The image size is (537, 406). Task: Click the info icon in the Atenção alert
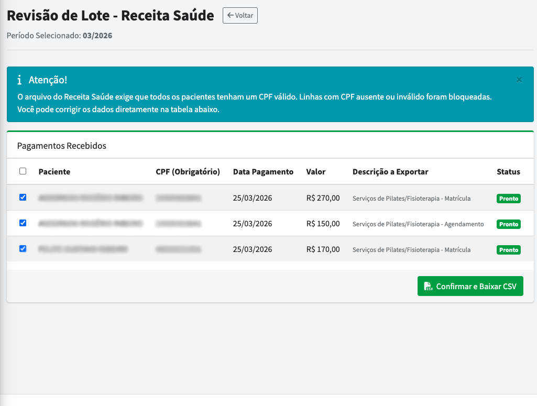[x=20, y=79]
